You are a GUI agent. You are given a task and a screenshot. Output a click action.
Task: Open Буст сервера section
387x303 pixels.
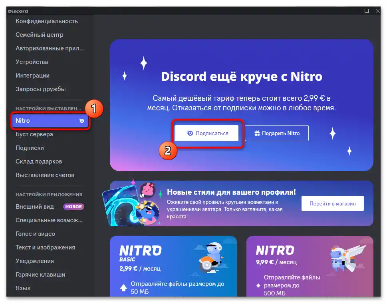pyautogui.click(x=34, y=134)
